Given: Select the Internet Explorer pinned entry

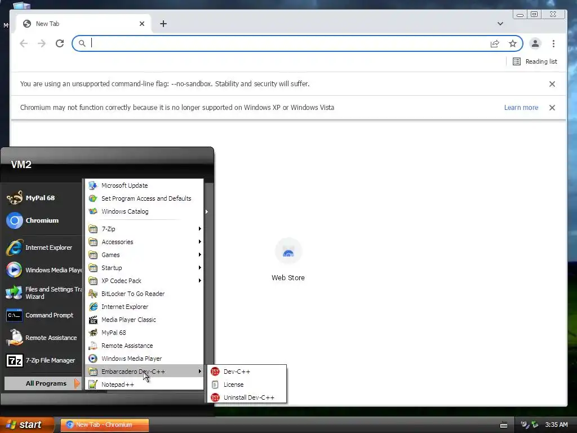Looking at the screenshot, I should tap(43, 248).
